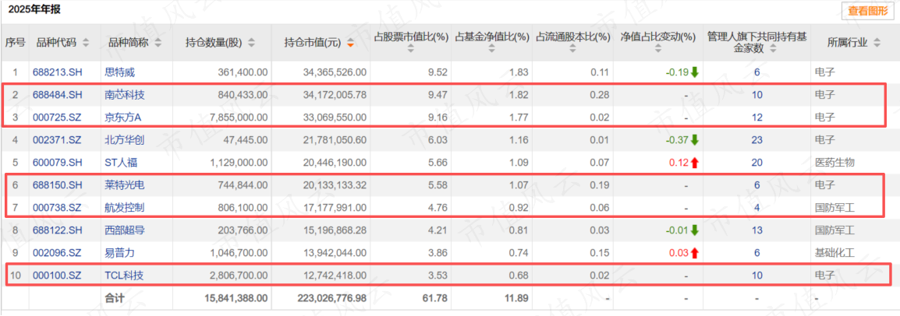The height and width of the screenshot is (316, 900).
Task: Sort by 所属行业 column arrows
Action: pyautogui.click(x=877, y=42)
